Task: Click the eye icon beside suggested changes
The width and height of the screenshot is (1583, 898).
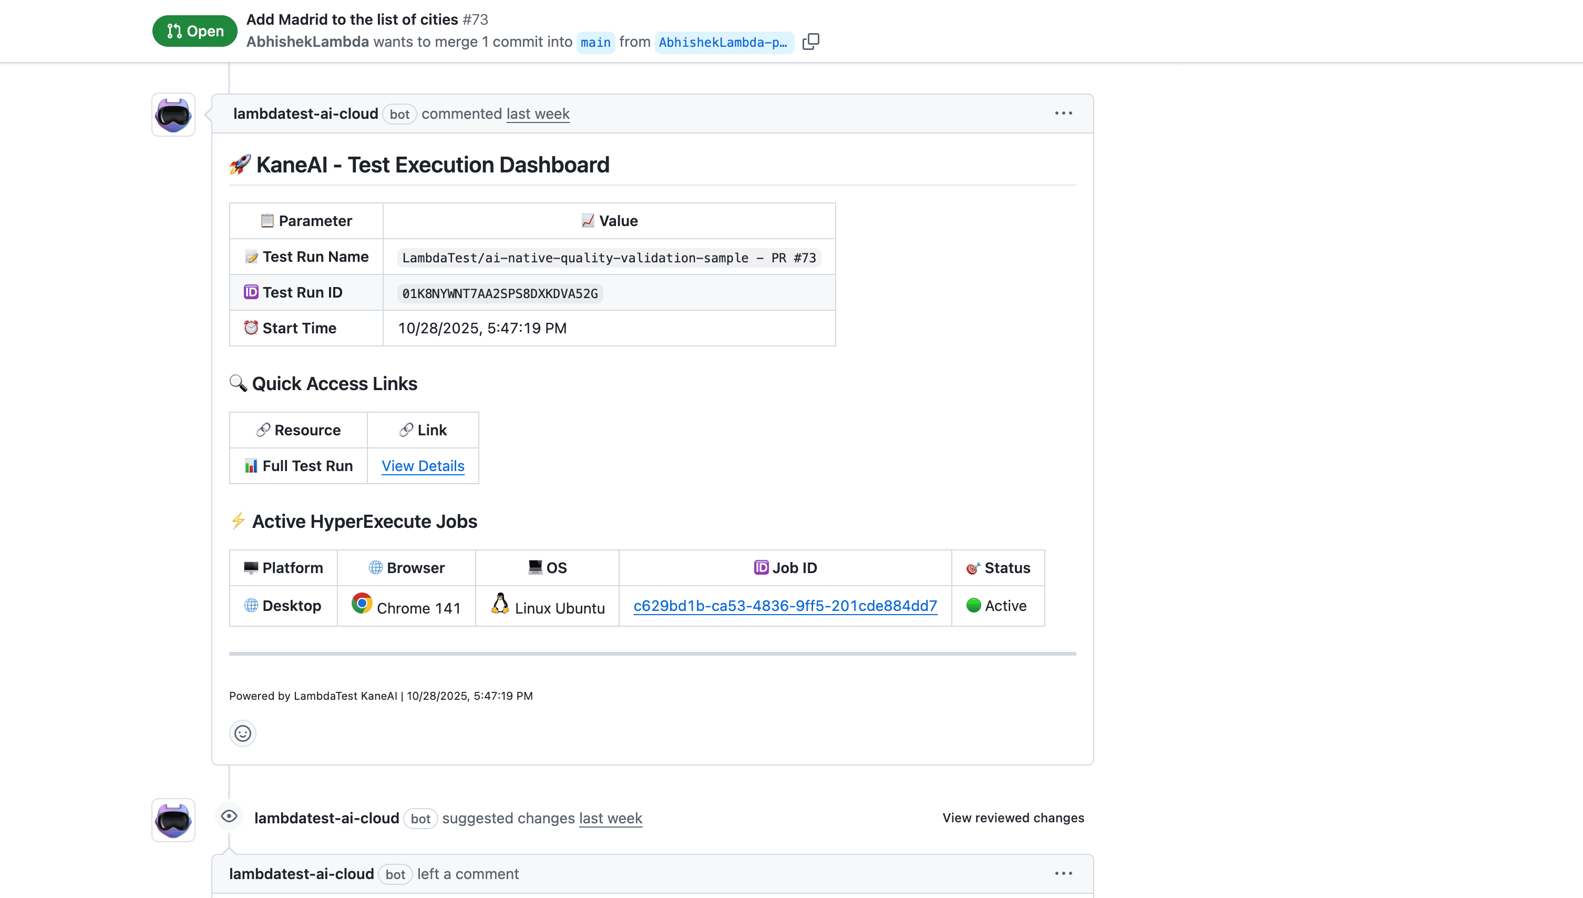Action: coord(229,815)
